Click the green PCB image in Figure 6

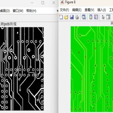pos(92,69)
